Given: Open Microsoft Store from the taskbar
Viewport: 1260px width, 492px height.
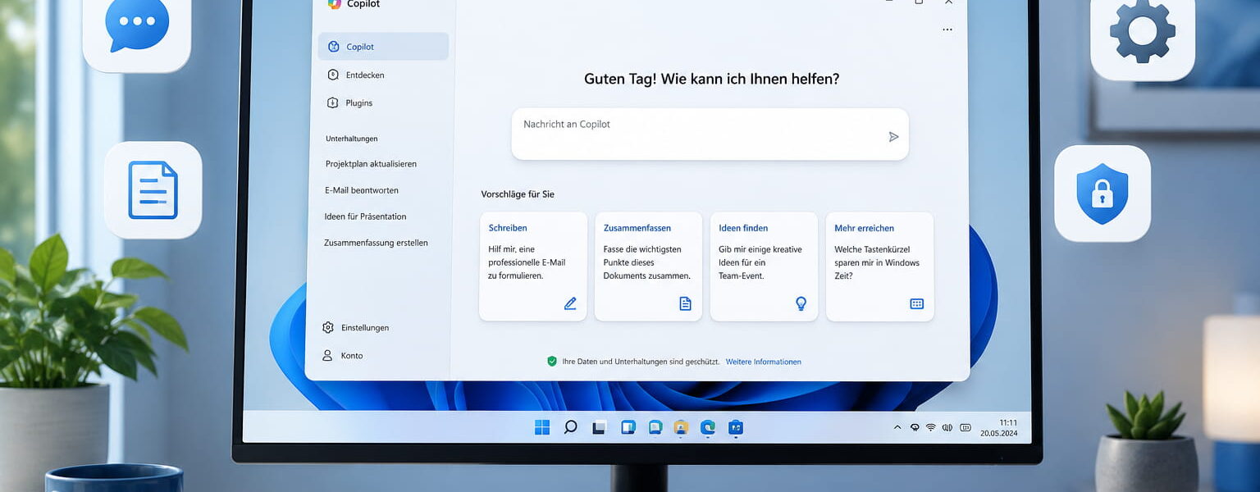Looking at the screenshot, I should click(735, 427).
